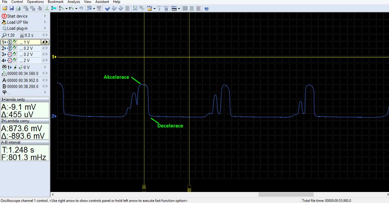Click the blue help question mark icon

click(206, 8)
